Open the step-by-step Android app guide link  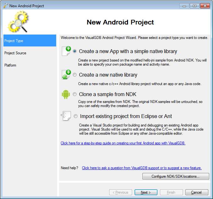(x=123, y=143)
